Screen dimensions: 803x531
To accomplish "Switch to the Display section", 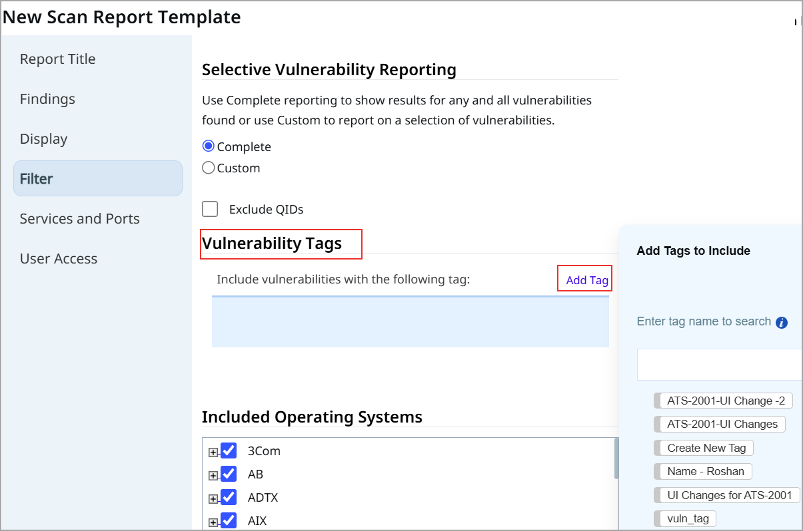I will [44, 139].
